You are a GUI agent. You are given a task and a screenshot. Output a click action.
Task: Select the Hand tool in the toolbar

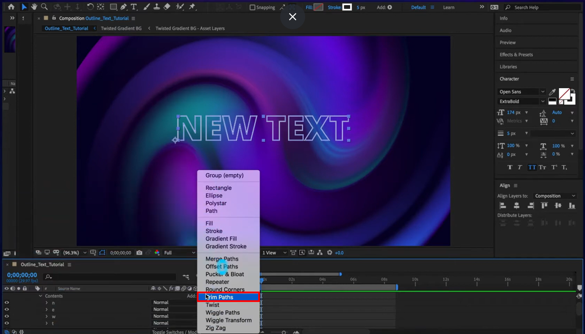click(34, 7)
